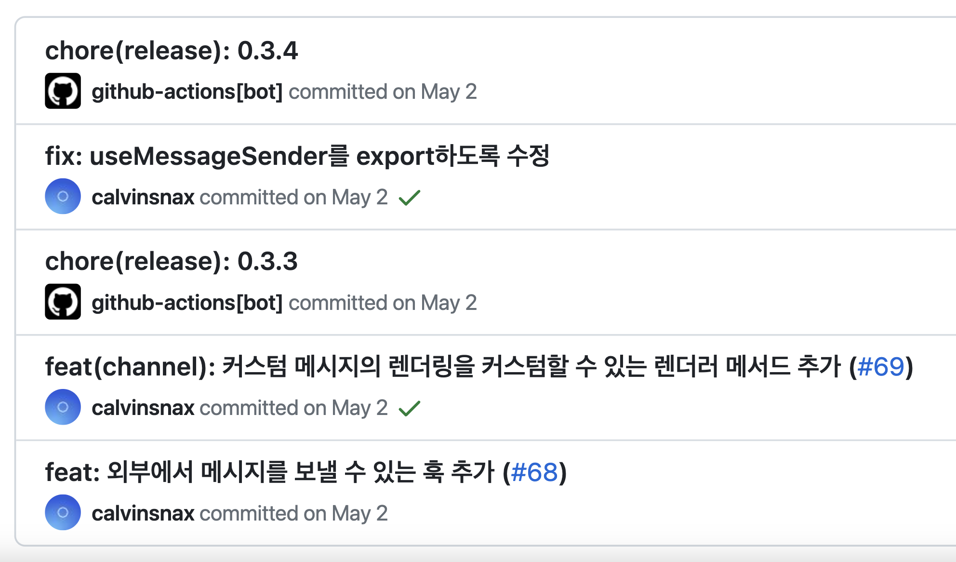The width and height of the screenshot is (956, 562).
Task: Click the May 2 date on 0.3.4 commit
Action: pos(448,92)
